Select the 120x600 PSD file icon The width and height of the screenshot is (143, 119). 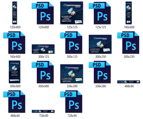(43, 13)
